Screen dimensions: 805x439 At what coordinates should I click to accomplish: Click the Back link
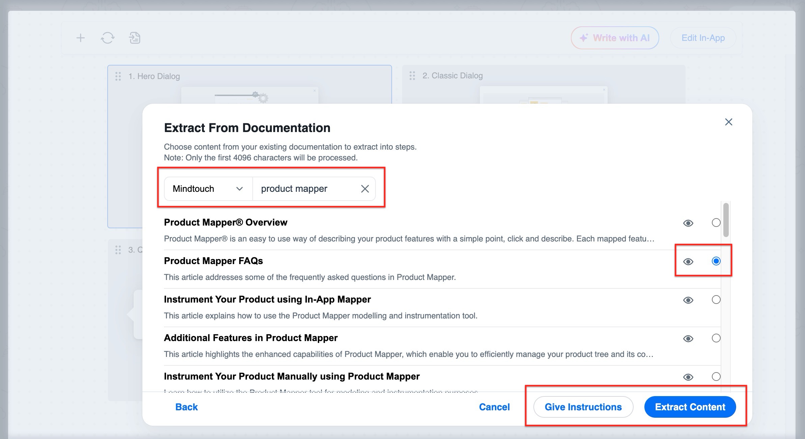(x=186, y=407)
